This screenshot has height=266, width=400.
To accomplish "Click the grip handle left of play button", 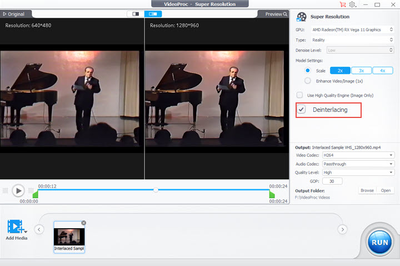I will tap(6, 190).
